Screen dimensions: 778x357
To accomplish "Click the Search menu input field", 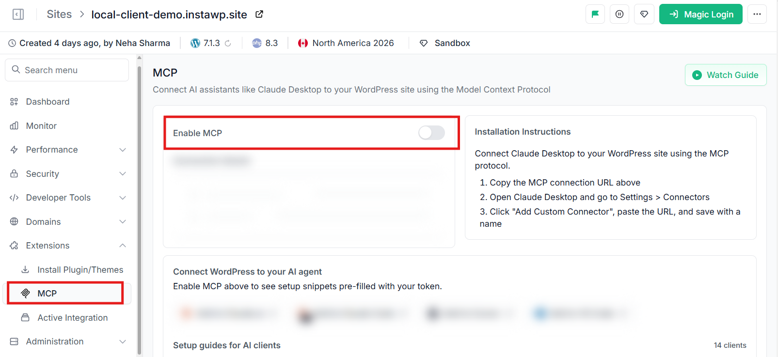I will 67,70.
